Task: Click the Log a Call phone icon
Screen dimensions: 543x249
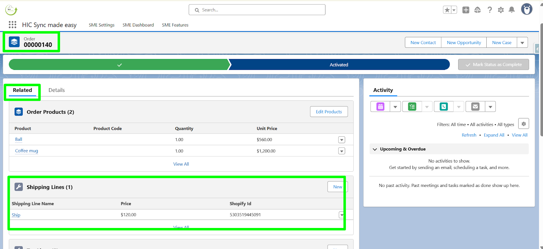Action: click(444, 107)
